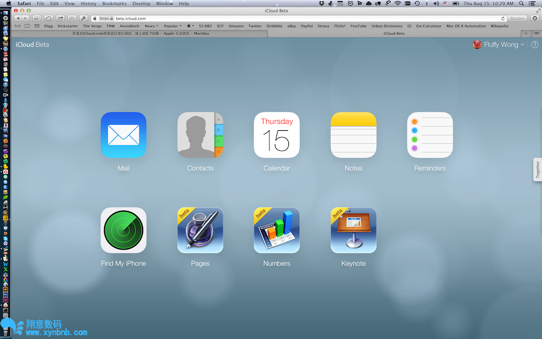Open the Reminders app icon

430,135
